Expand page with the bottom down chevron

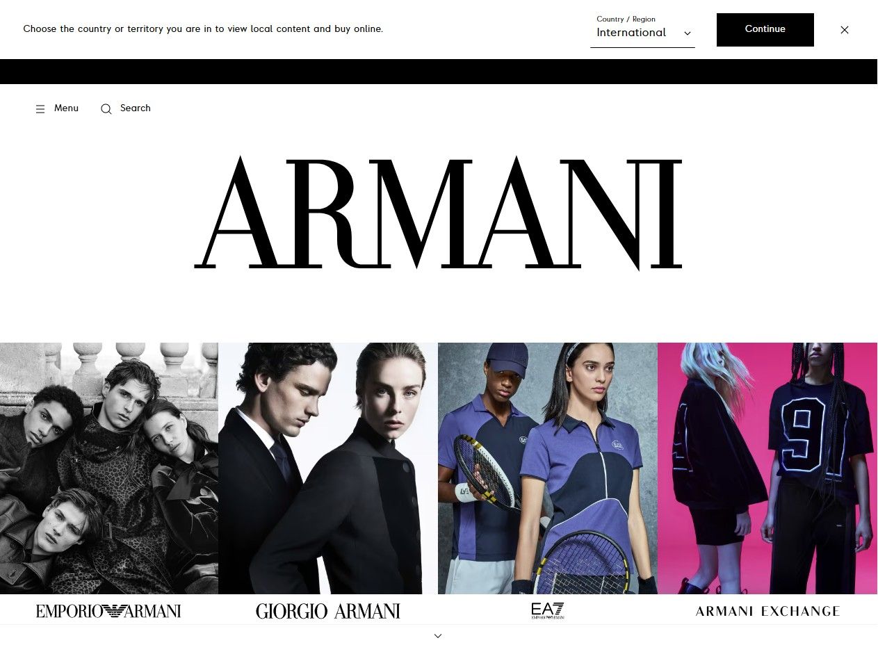(x=438, y=636)
